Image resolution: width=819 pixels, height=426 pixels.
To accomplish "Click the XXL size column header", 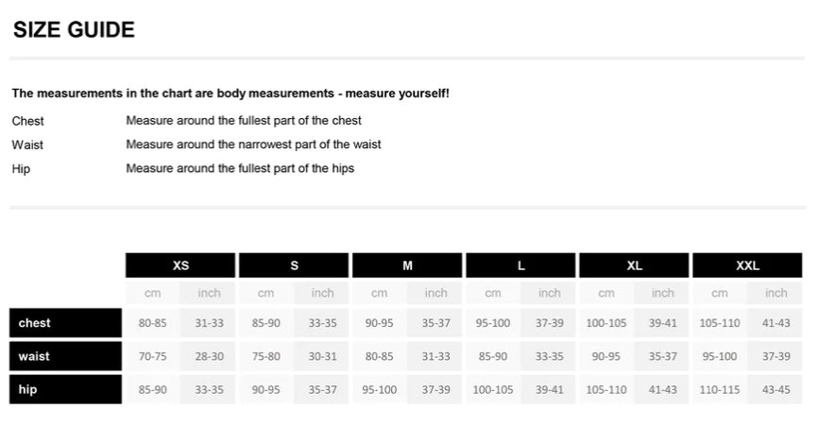I will click(747, 265).
